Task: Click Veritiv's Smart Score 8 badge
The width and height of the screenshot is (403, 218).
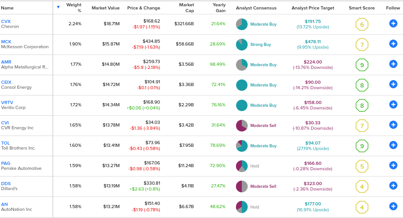Action: coord(362,106)
